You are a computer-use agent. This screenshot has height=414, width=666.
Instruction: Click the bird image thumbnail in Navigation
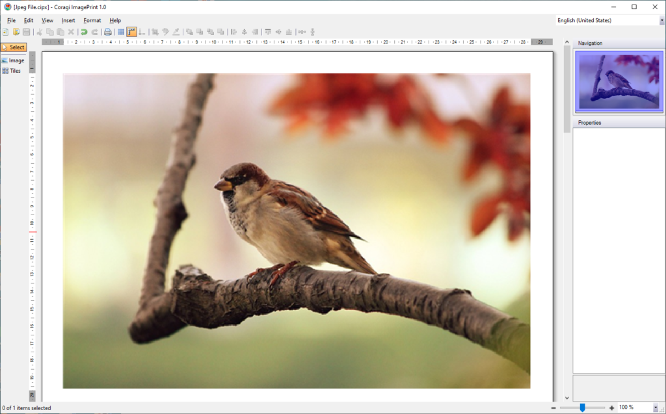618,81
